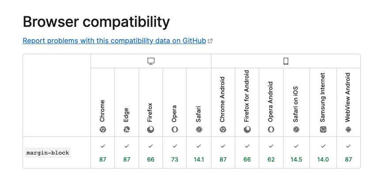Click the Safari desktop compass icon
The width and height of the screenshot is (370, 173).
coord(199,129)
